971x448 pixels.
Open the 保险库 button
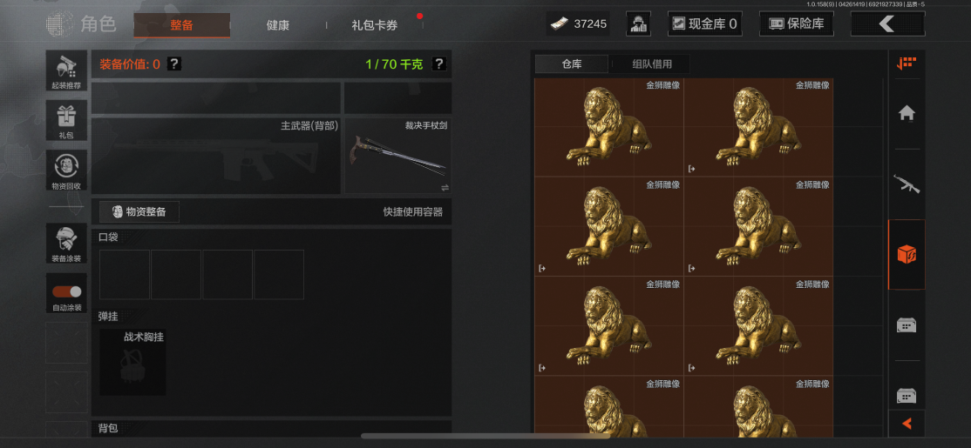pyautogui.click(x=797, y=24)
